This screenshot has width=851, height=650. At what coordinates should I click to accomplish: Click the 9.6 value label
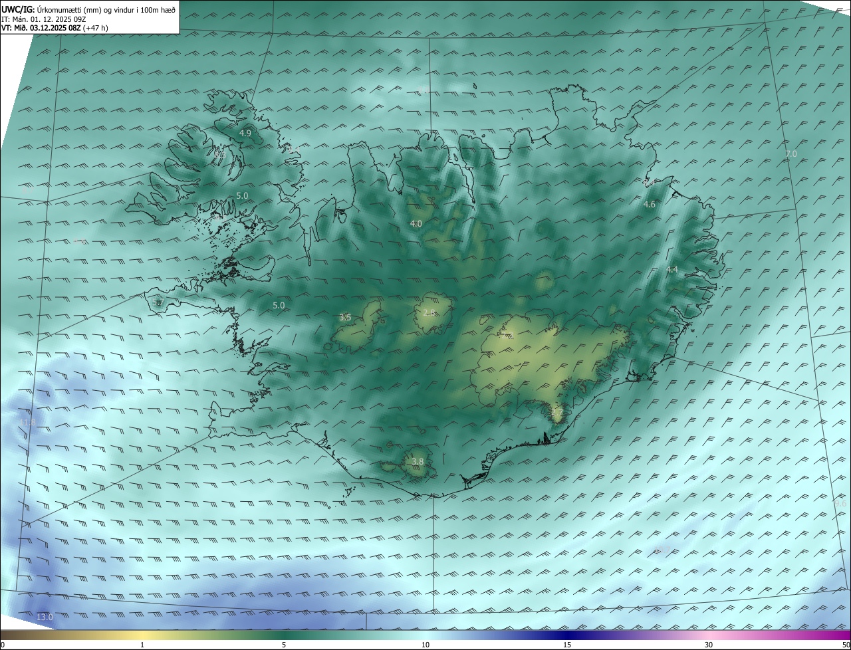tap(840, 503)
